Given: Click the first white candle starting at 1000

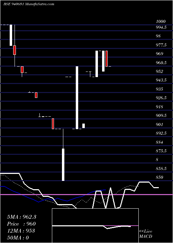Looking at the screenshot, I should tap(11, 35).
